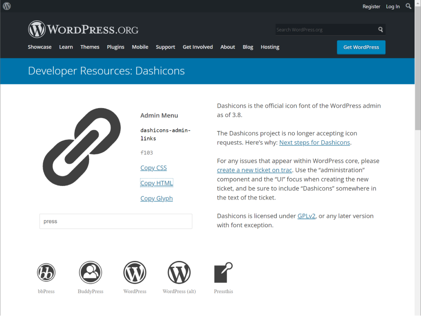421x316 pixels.
Task: Click the Copy CSS link
Action: (x=154, y=168)
